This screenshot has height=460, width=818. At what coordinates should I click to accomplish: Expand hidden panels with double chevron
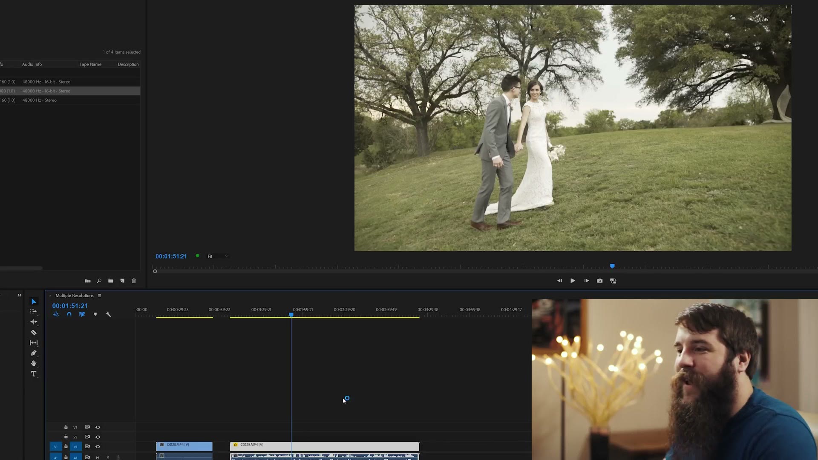tap(19, 295)
